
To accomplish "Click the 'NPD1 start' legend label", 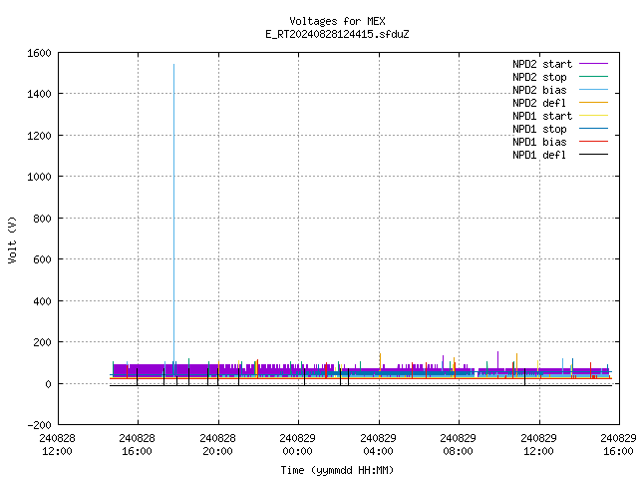I will click(542, 116).
